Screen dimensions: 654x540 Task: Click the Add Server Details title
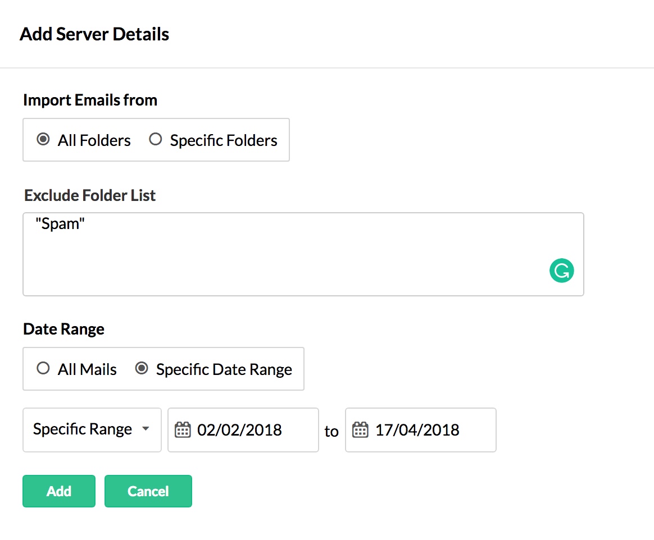point(94,34)
